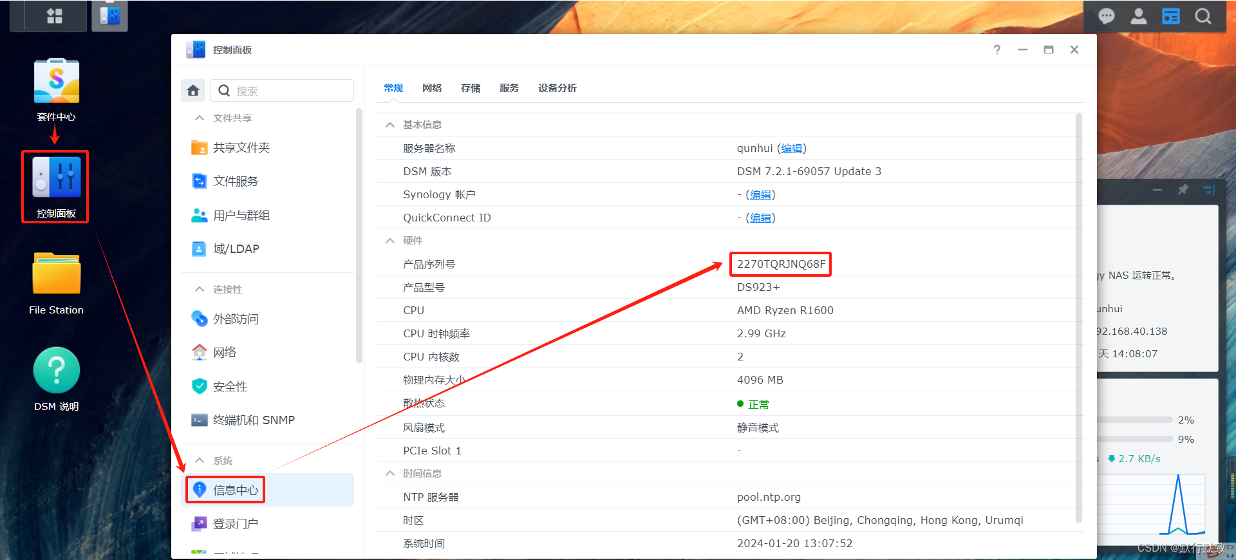Viewport: 1236px width, 560px height.
Task: Select the clock rate 2.99 GHz
Action: [x=762, y=334]
